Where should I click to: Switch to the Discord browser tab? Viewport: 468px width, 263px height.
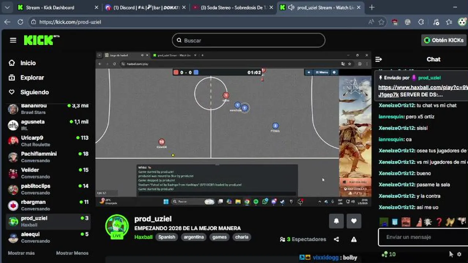pos(145,7)
